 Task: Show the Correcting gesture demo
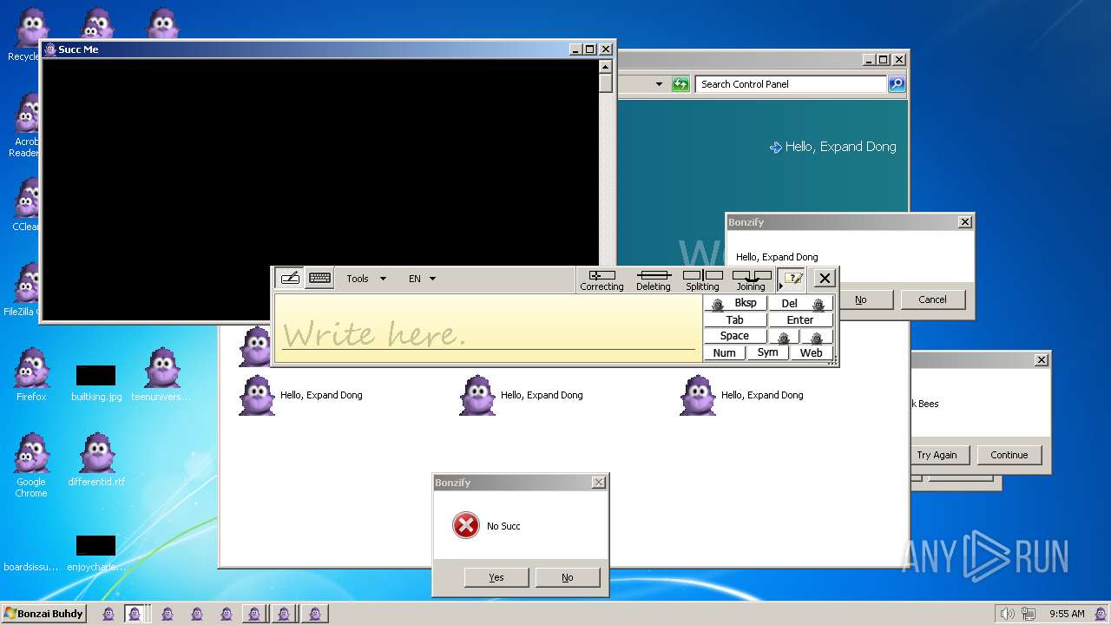(x=602, y=280)
